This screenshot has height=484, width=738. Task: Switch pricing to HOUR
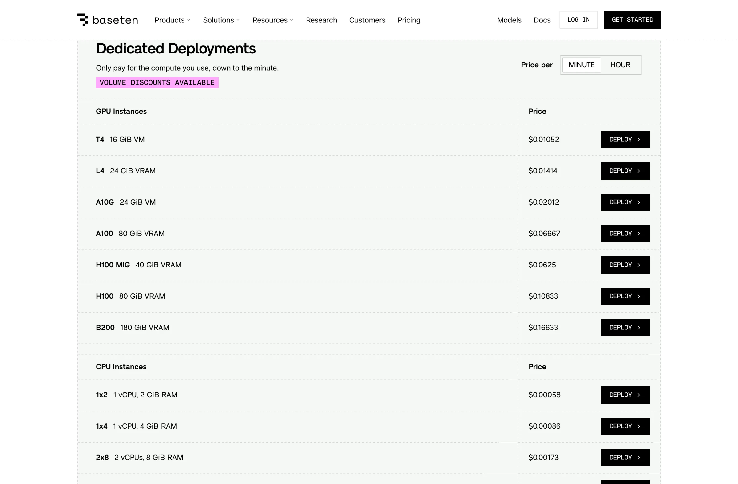point(620,65)
